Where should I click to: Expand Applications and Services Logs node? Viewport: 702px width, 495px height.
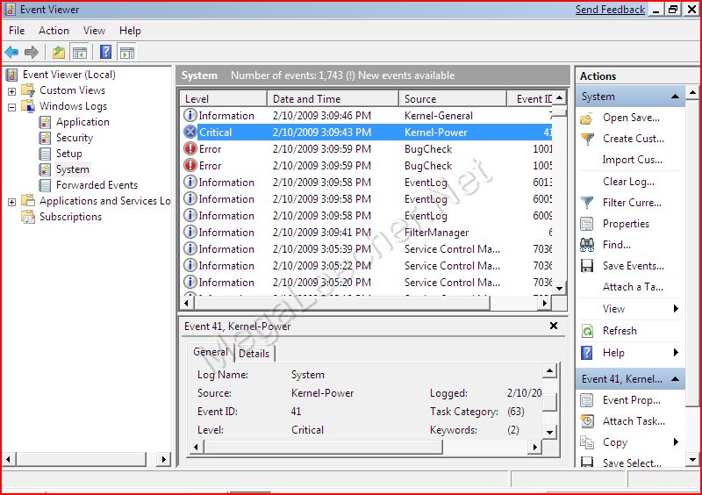click(11, 202)
